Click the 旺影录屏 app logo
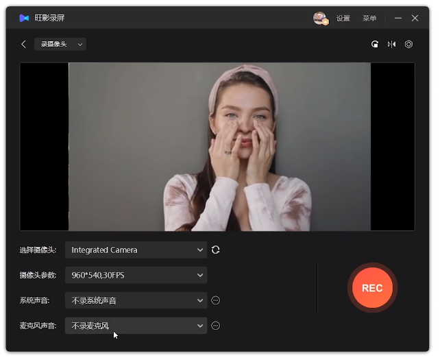The width and height of the screenshot is (440, 360). 24,19
